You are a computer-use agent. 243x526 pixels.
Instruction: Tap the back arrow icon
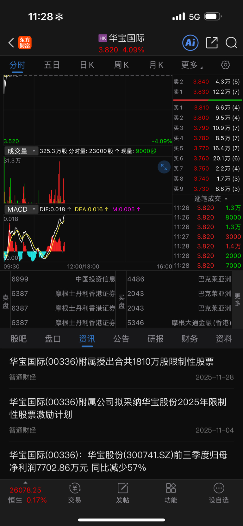tap(11, 43)
